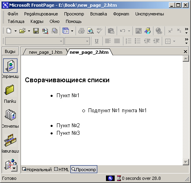Expand the font name combo box
191x183 pixels.
coord(61,41)
